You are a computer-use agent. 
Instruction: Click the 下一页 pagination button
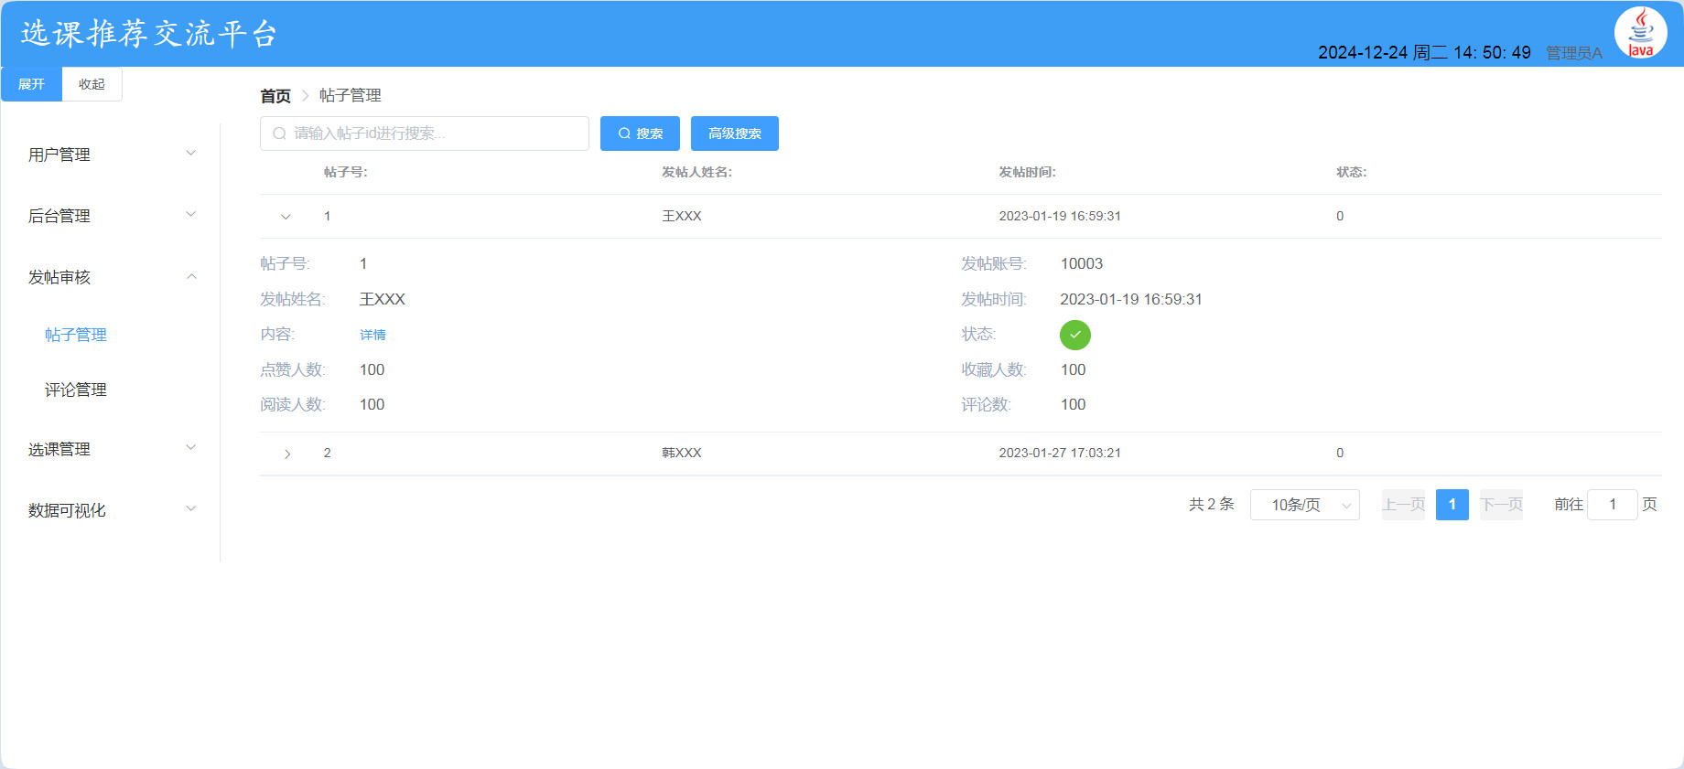[x=1501, y=505]
